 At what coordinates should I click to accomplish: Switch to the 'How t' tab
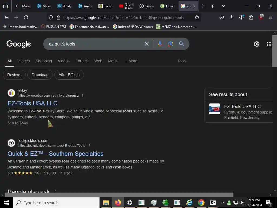point(167,6)
